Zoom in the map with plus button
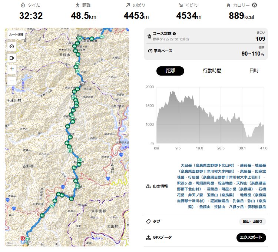Screen dimensions: 278x252 12,69
